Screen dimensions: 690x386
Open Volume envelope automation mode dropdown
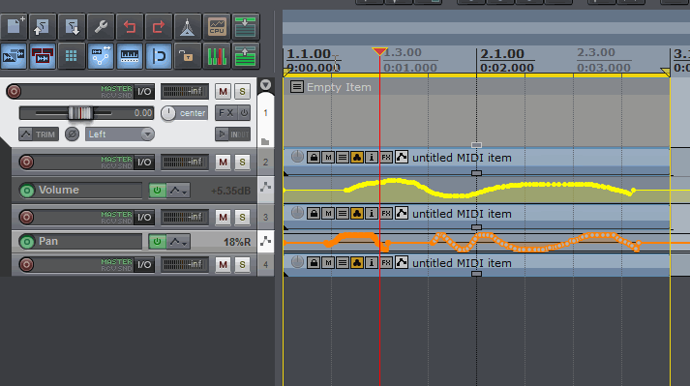click(x=178, y=191)
